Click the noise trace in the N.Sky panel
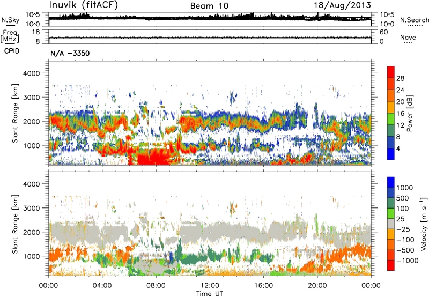Image resolution: width=429 pixels, height=297 pixels. point(210,18)
